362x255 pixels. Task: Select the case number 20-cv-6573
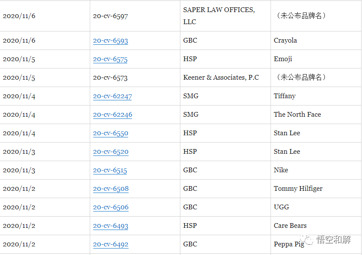tap(110, 78)
